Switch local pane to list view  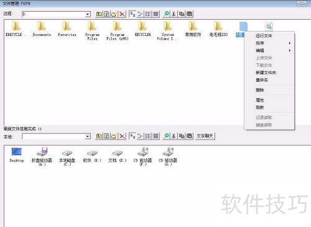(x=148, y=136)
